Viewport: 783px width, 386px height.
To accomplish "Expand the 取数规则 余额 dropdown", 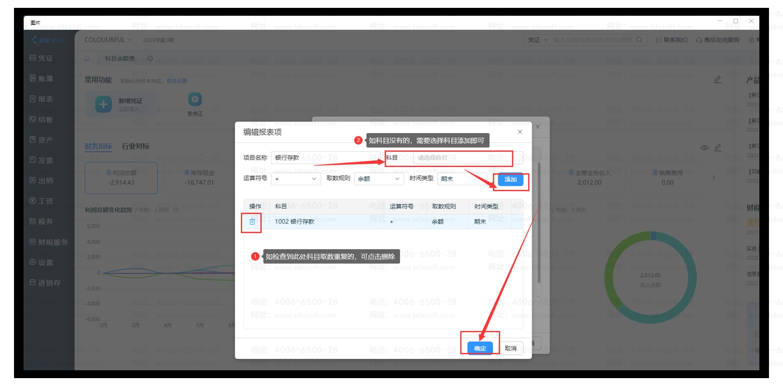I will point(378,179).
